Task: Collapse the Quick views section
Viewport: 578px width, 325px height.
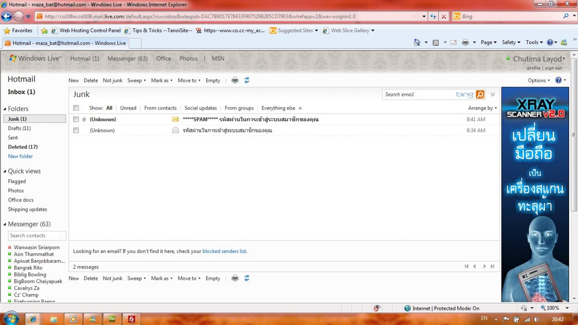Action: pyautogui.click(x=5, y=171)
